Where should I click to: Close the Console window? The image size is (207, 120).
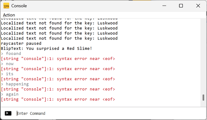[198, 6]
